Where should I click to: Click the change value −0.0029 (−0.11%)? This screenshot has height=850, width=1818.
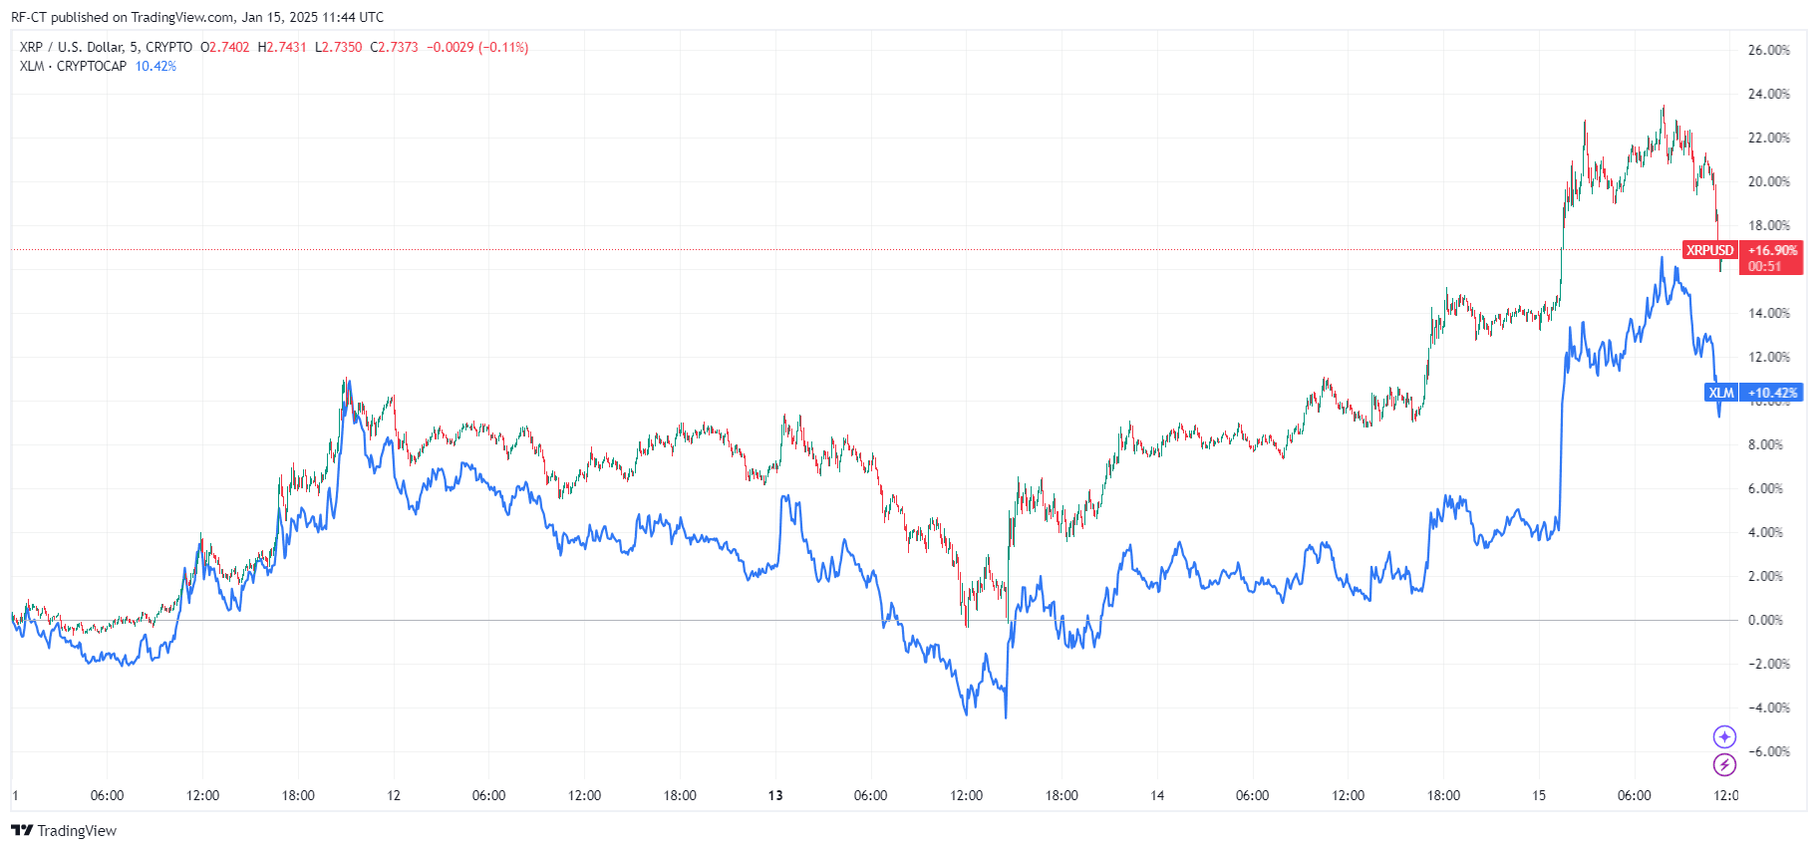[x=477, y=47]
